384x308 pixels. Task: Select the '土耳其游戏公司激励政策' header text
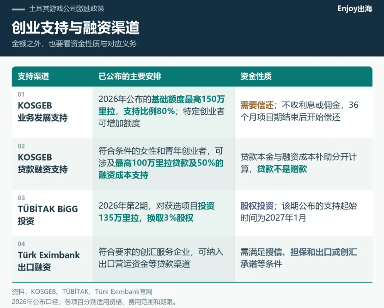[67, 9]
